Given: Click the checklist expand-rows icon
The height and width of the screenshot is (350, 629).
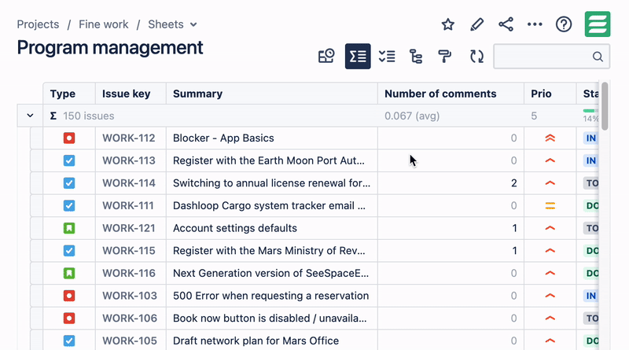Looking at the screenshot, I should click(387, 57).
